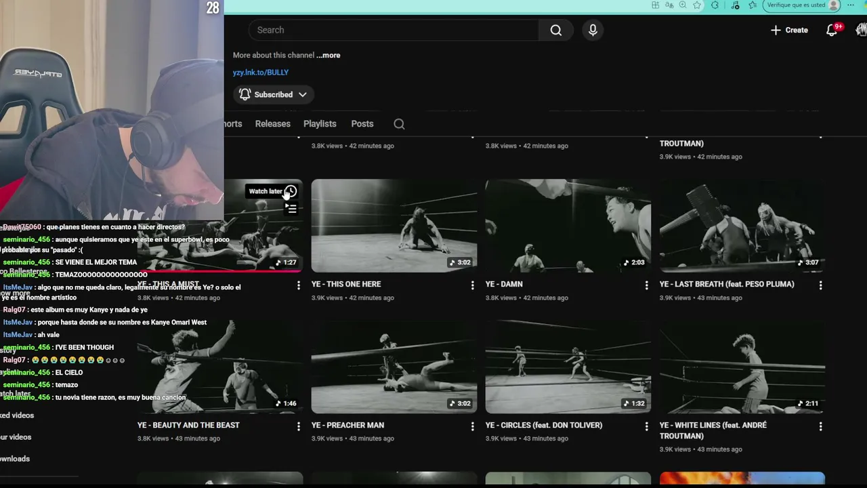Click chat message 'EL CIELO'
Screen dimensions: 867x488
click(x=68, y=373)
